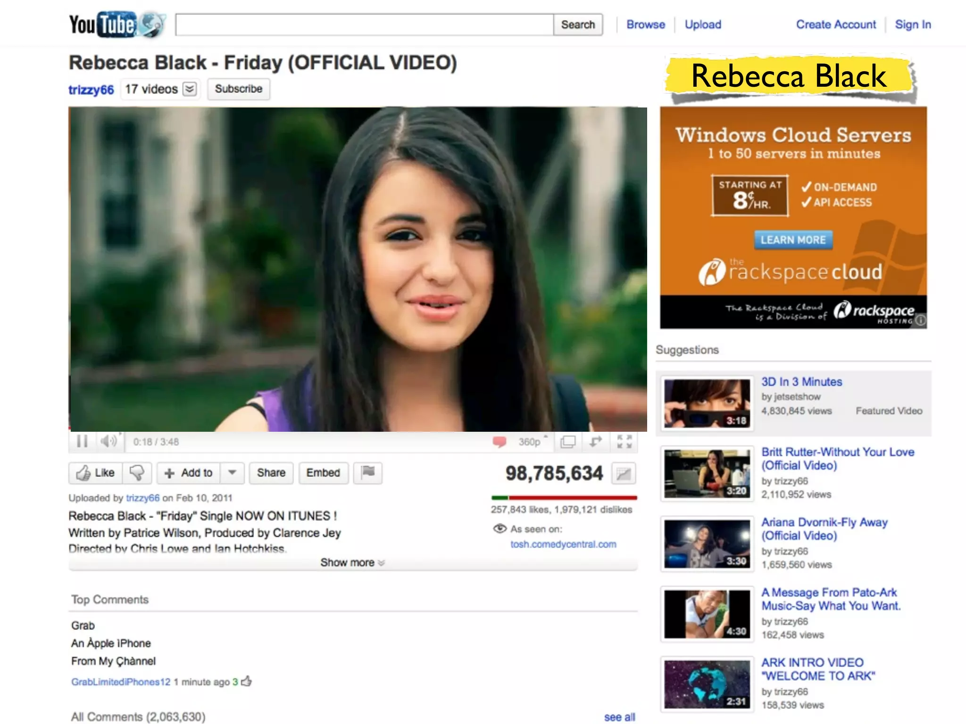Click the Rackspace cloud logo in ad
The image size is (966, 724).
coord(791,271)
